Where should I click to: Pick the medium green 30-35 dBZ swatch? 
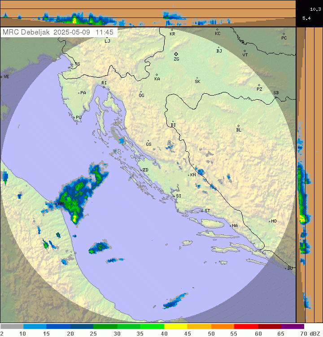coord(129,327)
